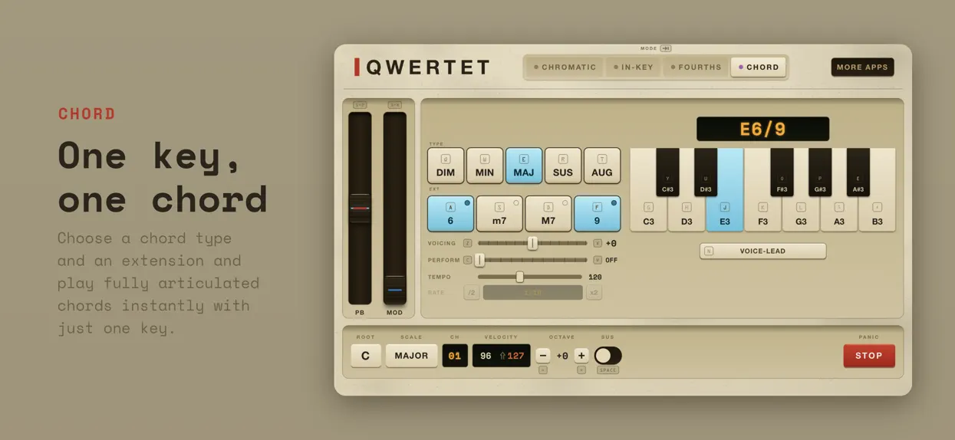Play the G3 white key

[x=801, y=215]
